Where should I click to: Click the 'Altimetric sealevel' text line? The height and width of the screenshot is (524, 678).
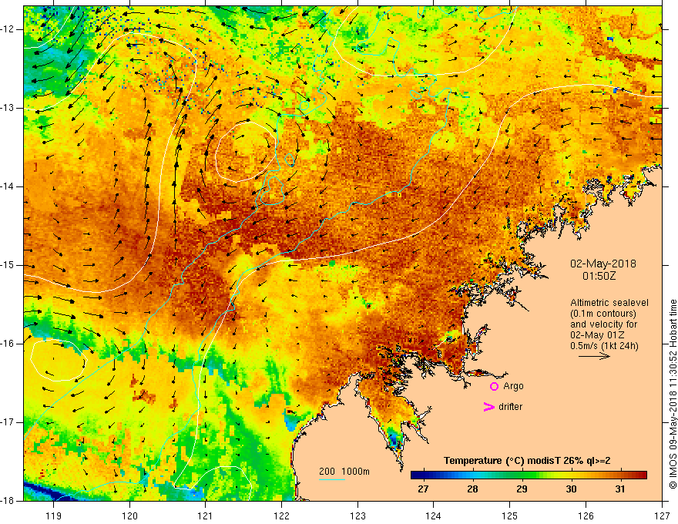(x=609, y=303)
